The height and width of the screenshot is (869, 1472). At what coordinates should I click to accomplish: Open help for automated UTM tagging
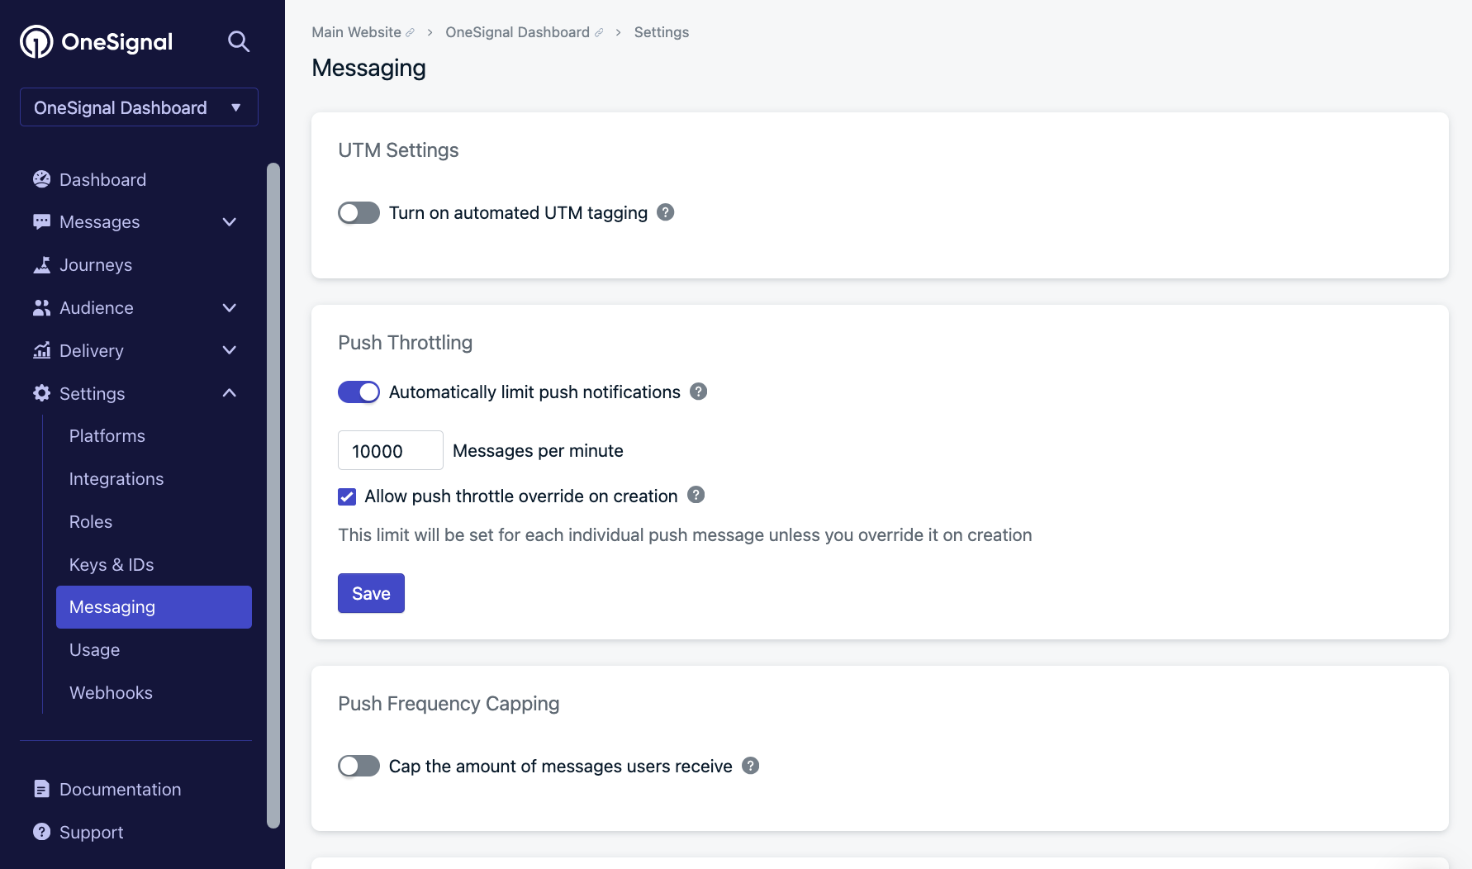tap(666, 212)
